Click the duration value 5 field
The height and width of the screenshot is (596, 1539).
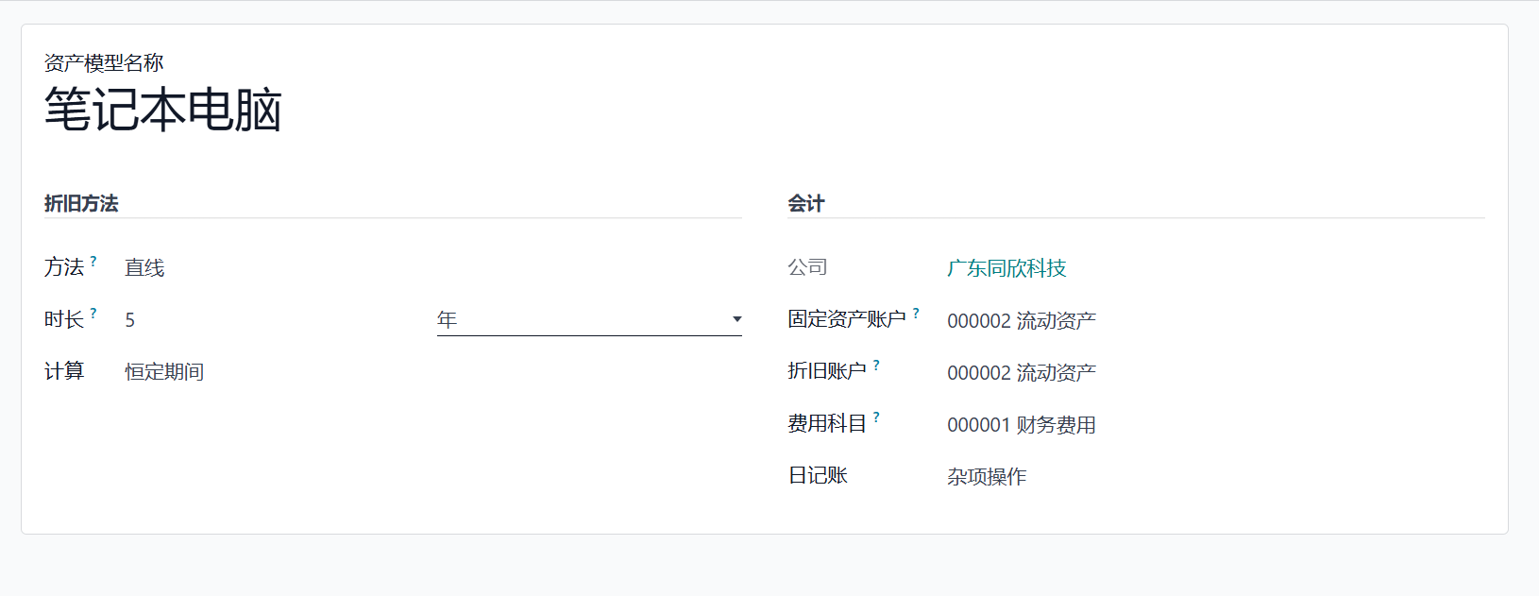274,320
